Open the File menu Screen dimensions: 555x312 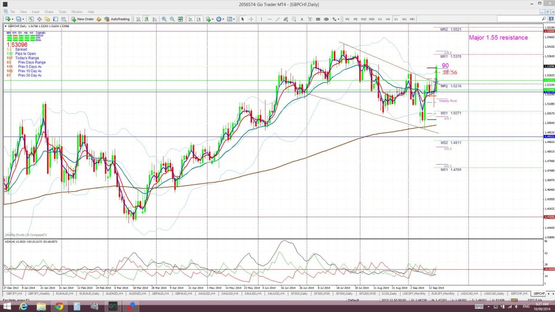click(12, 12)
